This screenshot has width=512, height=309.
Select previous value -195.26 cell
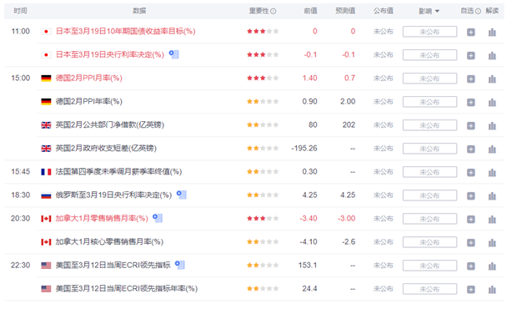304,148
